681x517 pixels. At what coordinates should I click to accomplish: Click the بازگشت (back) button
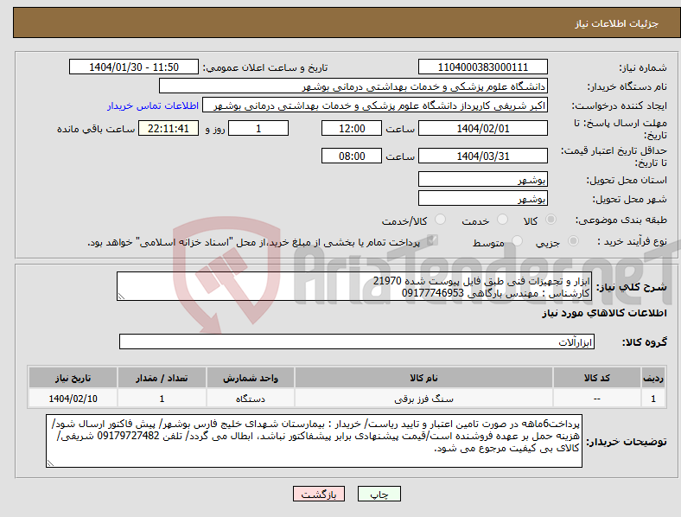pos(319,494)
